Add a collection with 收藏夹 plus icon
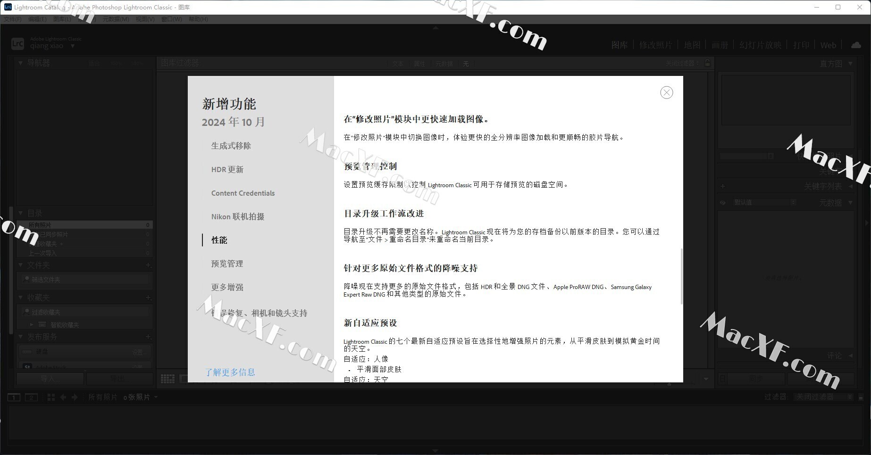Viewport: 871px width, 455px height. click(148, 298)
